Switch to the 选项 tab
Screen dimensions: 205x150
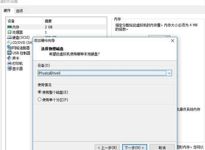[x=19, y=11]
